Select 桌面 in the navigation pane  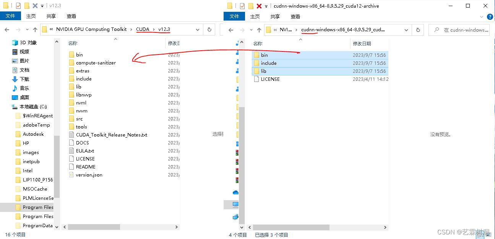click(x=20, y=98)
